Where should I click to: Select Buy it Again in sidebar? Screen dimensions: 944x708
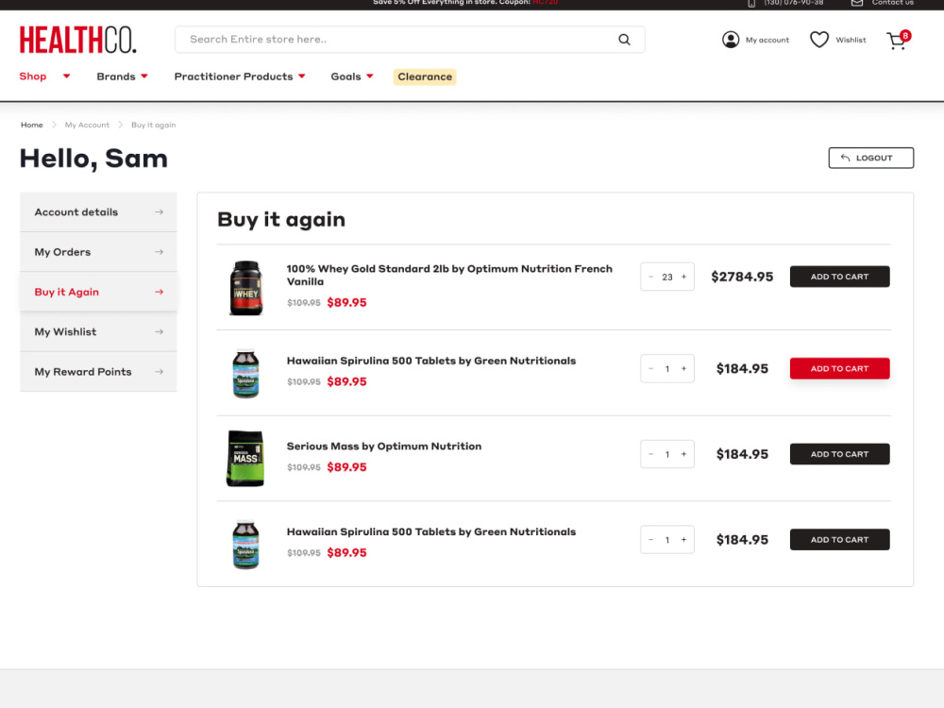pos(98,292)
